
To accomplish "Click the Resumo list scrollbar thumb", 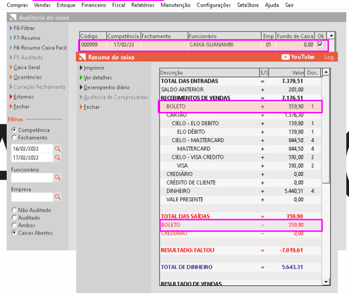I will (x=326, y=129).
